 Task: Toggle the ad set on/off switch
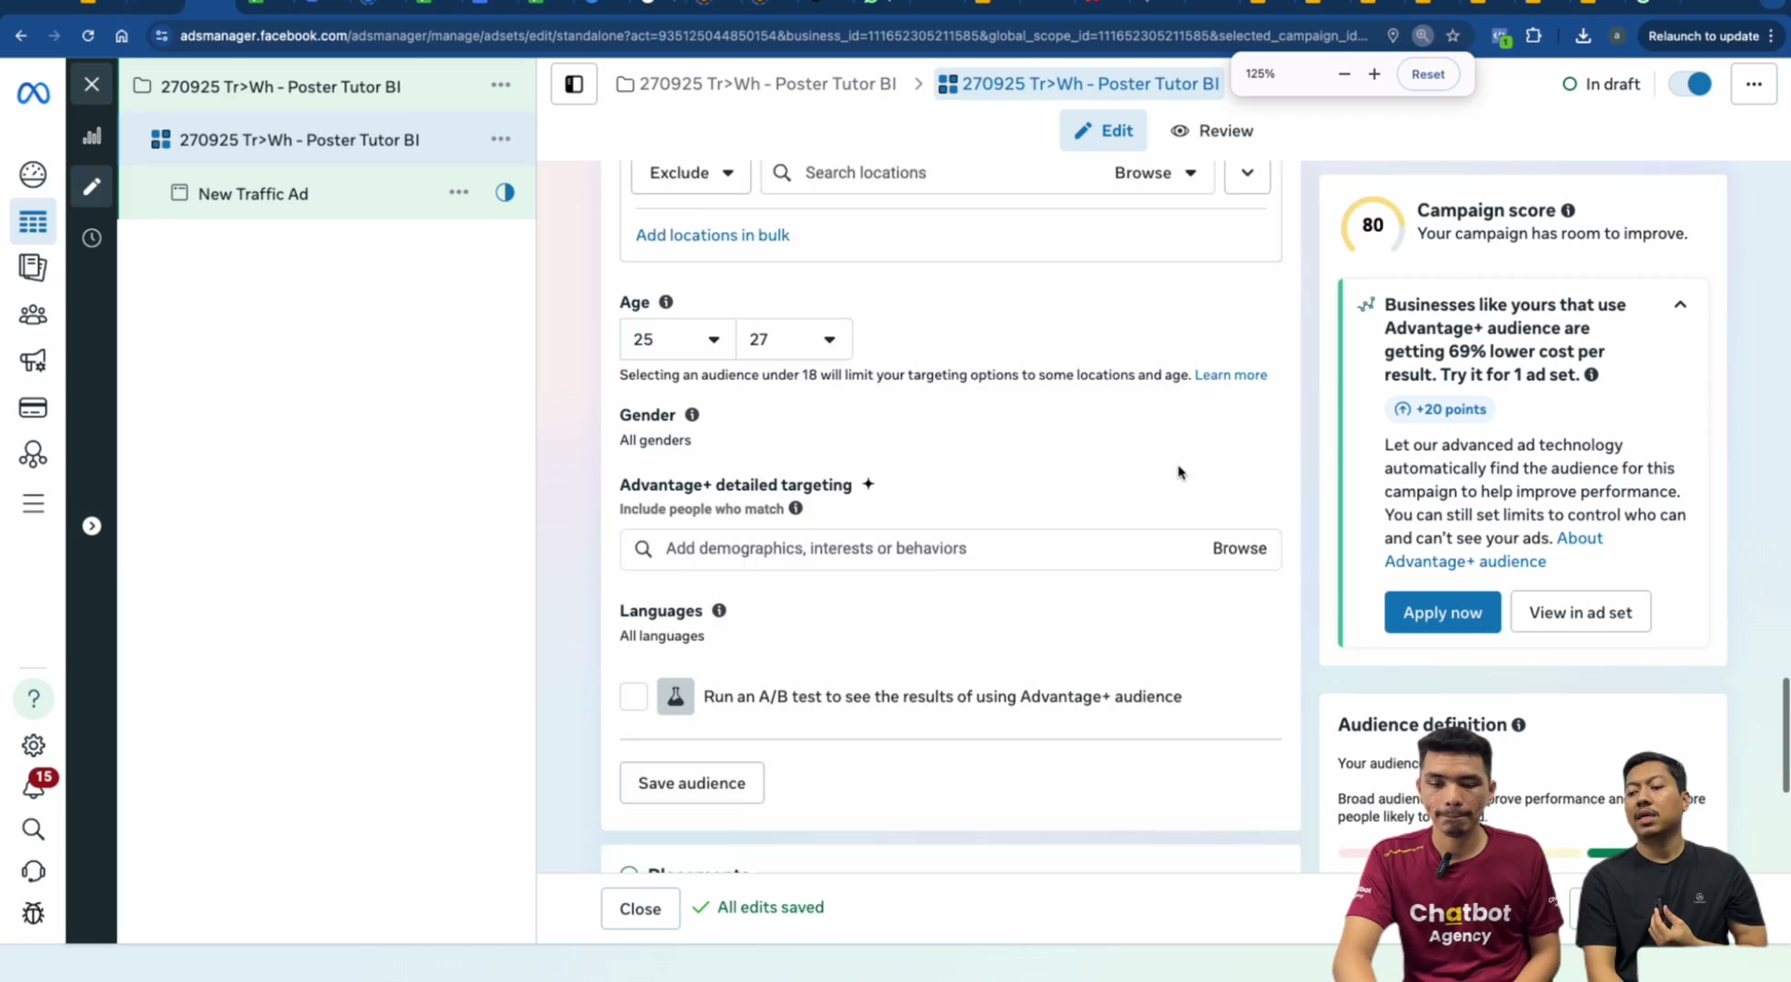tap(1690, 84)
